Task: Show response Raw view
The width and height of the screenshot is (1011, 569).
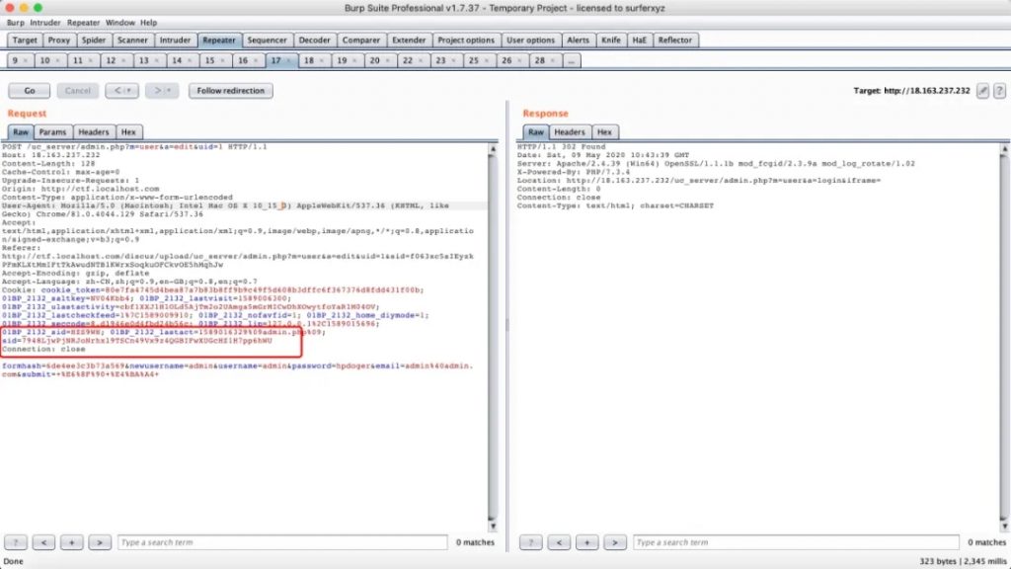Action: point(536,132)
